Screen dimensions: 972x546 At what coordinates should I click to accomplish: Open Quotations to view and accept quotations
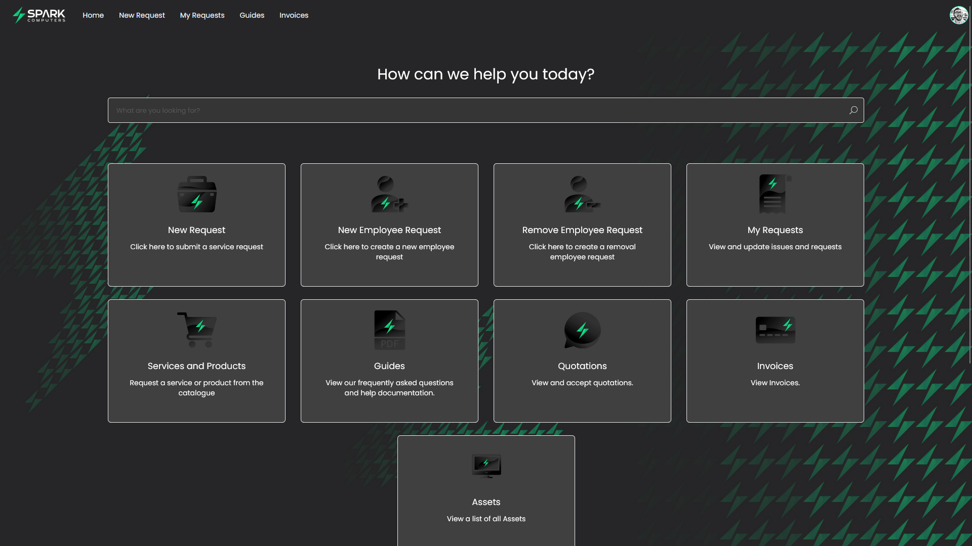tap(582, 360)
